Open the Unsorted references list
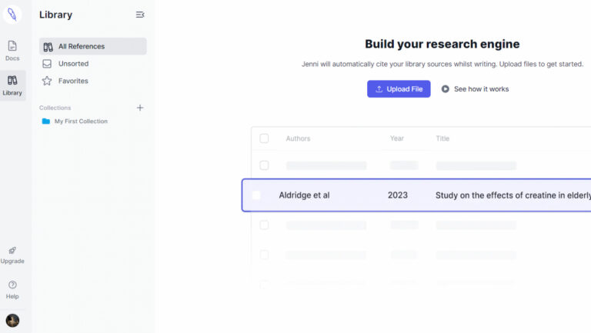 pos(73,64)
